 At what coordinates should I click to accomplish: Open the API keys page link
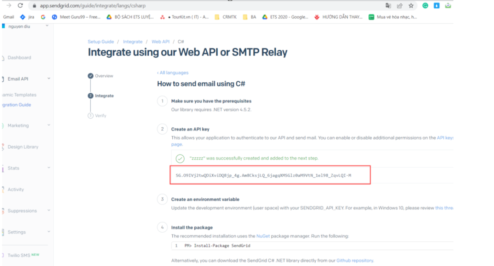click(x=445, y=138)
